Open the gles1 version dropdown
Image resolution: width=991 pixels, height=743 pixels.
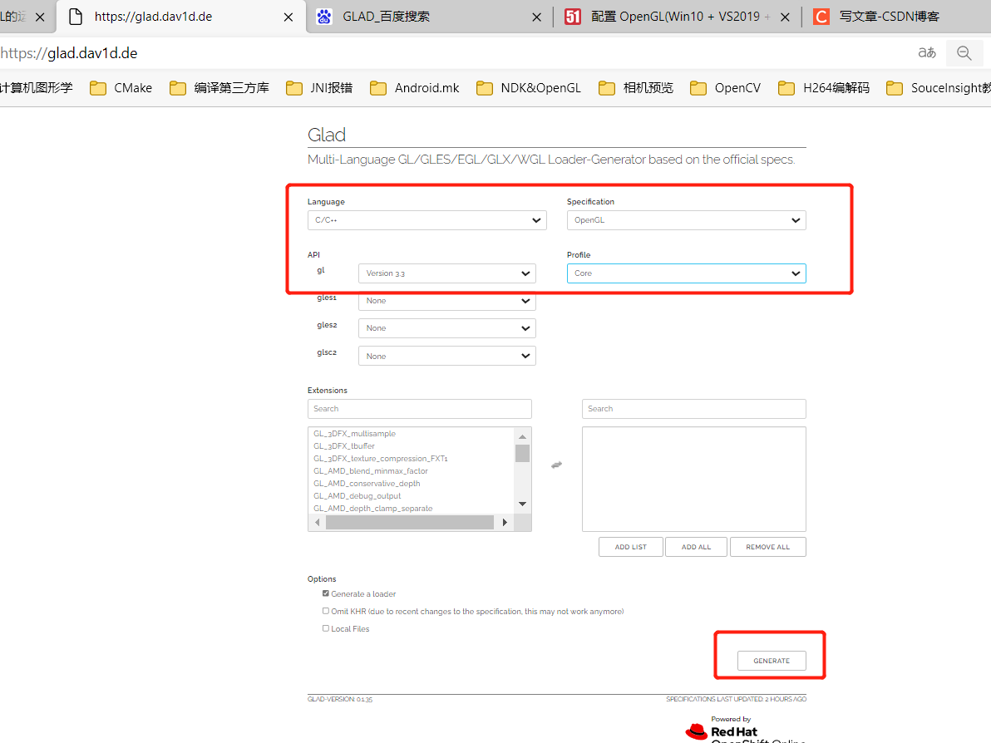point(446,302)
